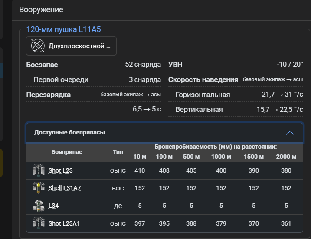Click the Shell L31A7 ammo icon
This screenshot has width=311, height=239.
coord(39,188)
